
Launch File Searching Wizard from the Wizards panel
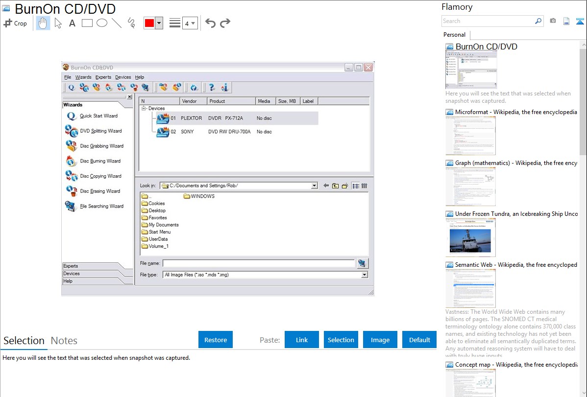[95, 206]
